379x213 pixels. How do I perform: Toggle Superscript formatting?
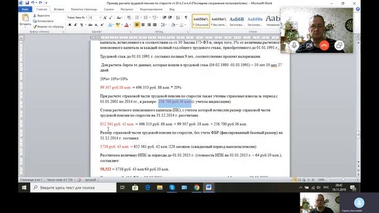[102, 25]
